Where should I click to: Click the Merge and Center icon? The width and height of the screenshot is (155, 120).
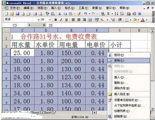point(90,20)
